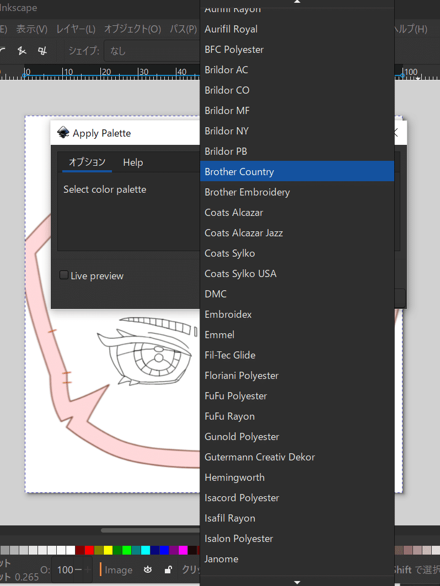Viewport: 440px width, 586px height.
Task: Open the オブジェクト(O) menu
Action: 132,29
